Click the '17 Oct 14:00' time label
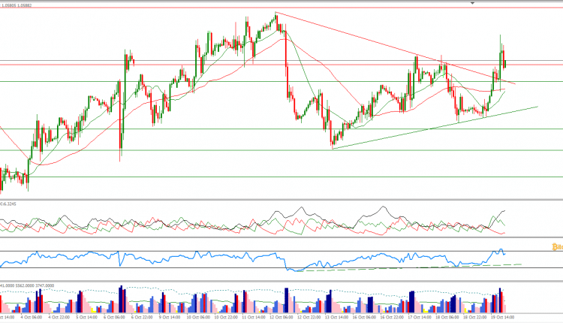This screenshot has width=563, height=323. pos(420,317)
